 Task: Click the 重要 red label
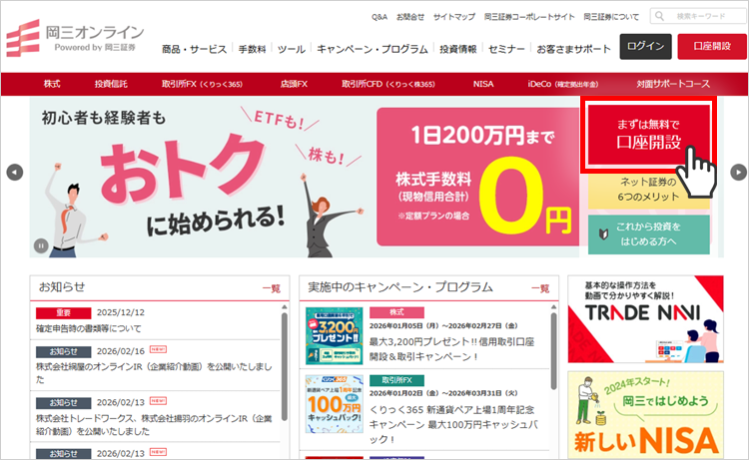point(64,313)
